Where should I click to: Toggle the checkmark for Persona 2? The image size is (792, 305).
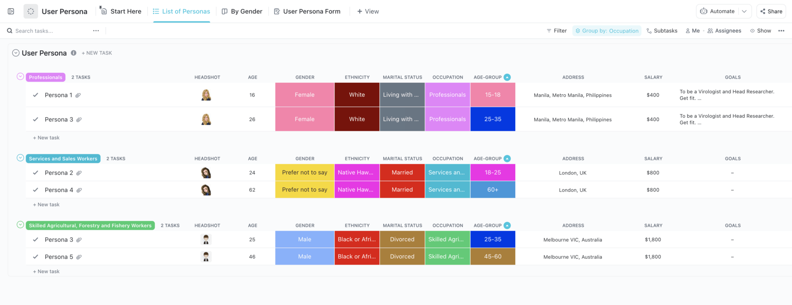pos(36,173)
